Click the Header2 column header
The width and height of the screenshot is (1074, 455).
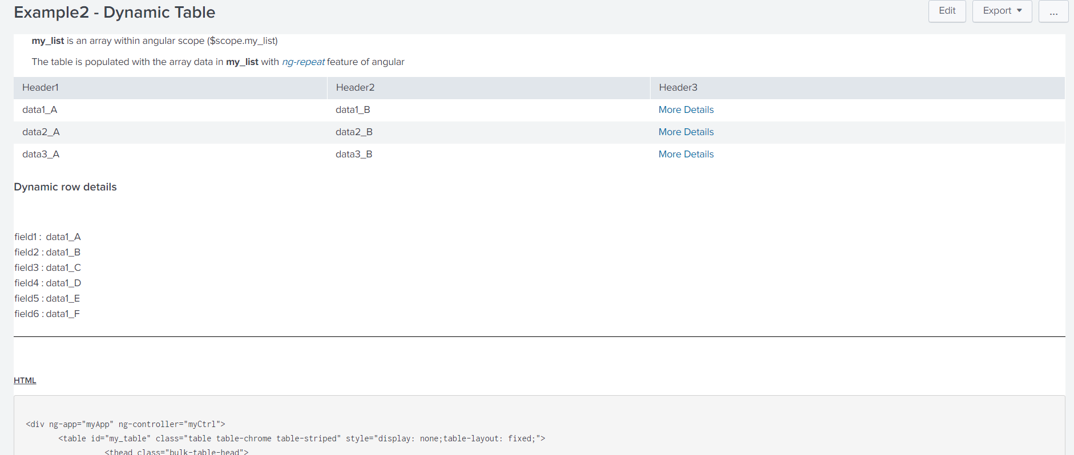[x=355, y=87]
